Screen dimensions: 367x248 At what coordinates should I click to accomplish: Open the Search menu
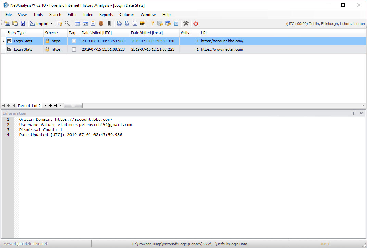(x=55, y=14)
